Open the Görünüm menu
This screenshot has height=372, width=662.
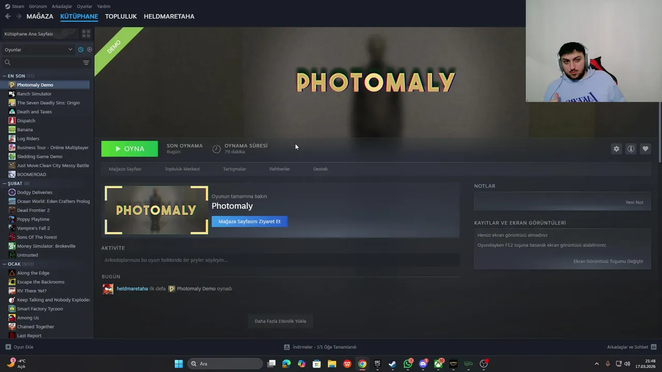click(x=38, y=6)
